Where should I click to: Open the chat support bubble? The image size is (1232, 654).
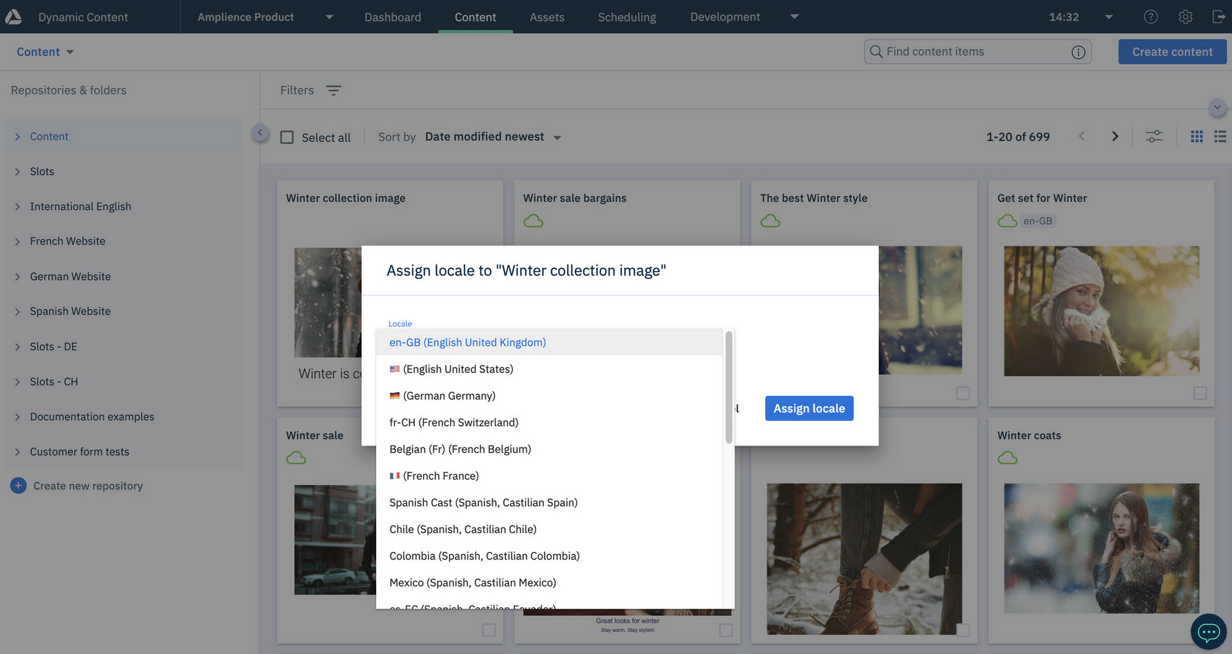(x=1208, y=632)
